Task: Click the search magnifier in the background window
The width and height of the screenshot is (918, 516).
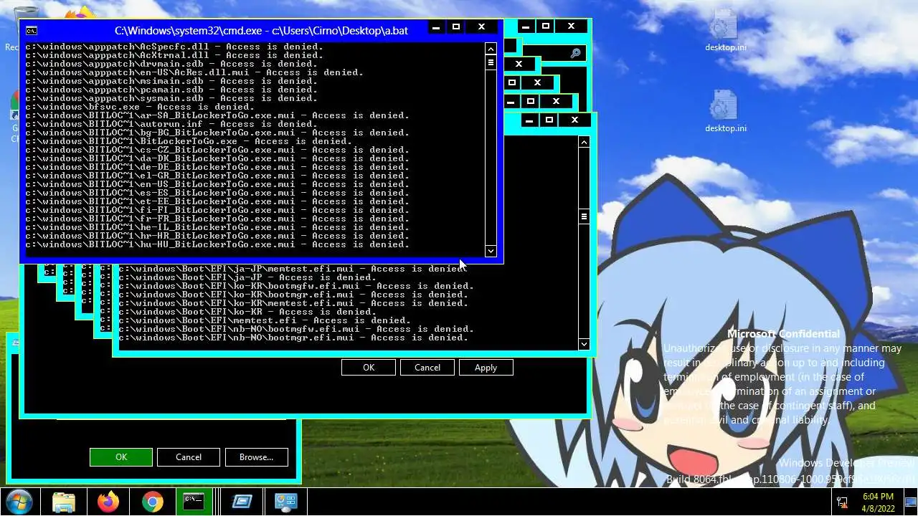Action: click(575, 53)
